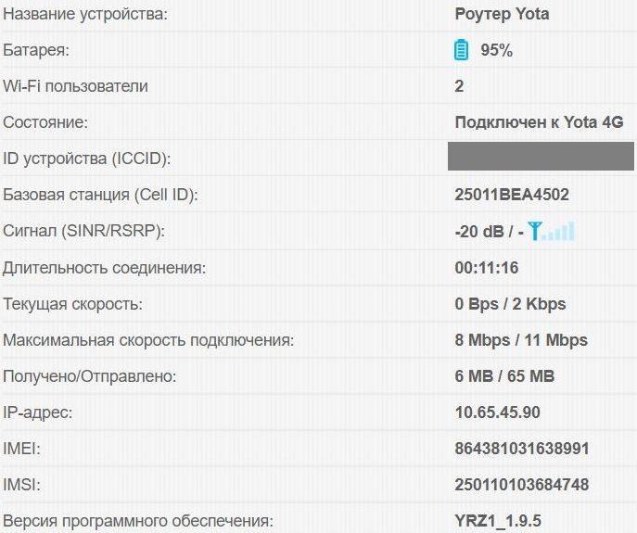Click the current speed value 0 Bps / 2 Kbps
Image resolution: width=637 pixels, height=533 pixels.
point(510,304)
